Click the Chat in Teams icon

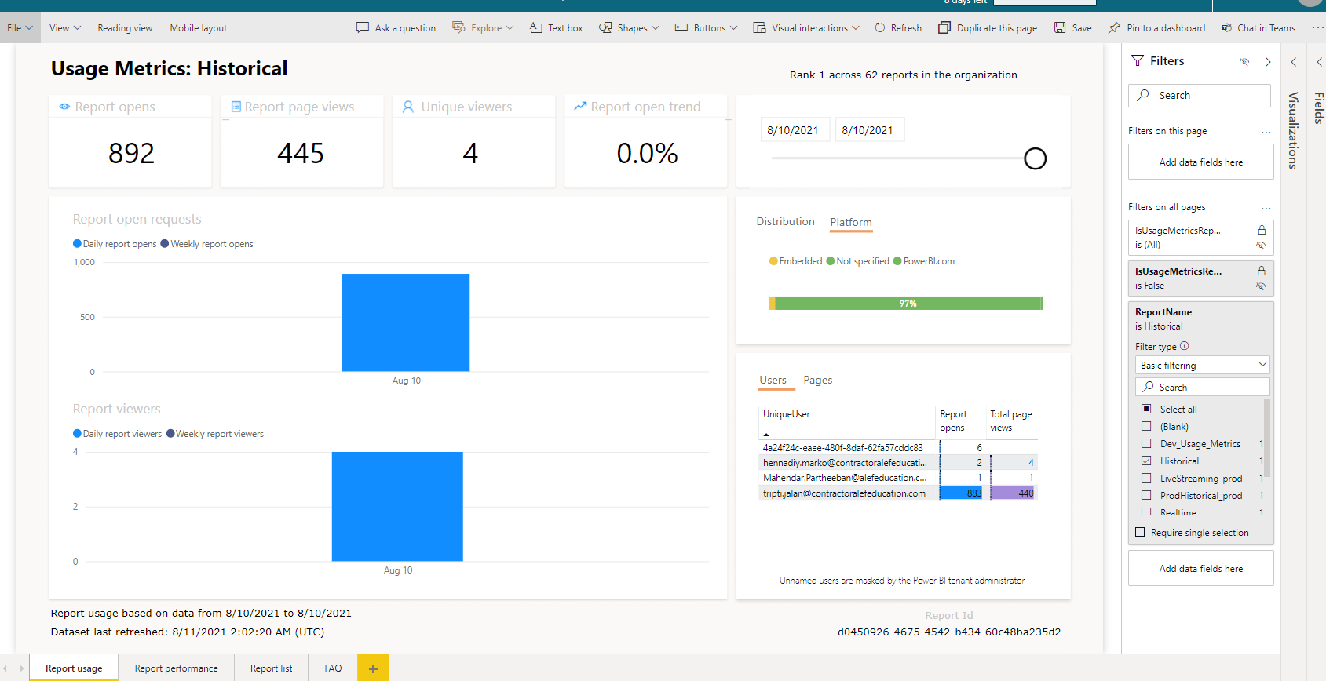coord(1226,27)
